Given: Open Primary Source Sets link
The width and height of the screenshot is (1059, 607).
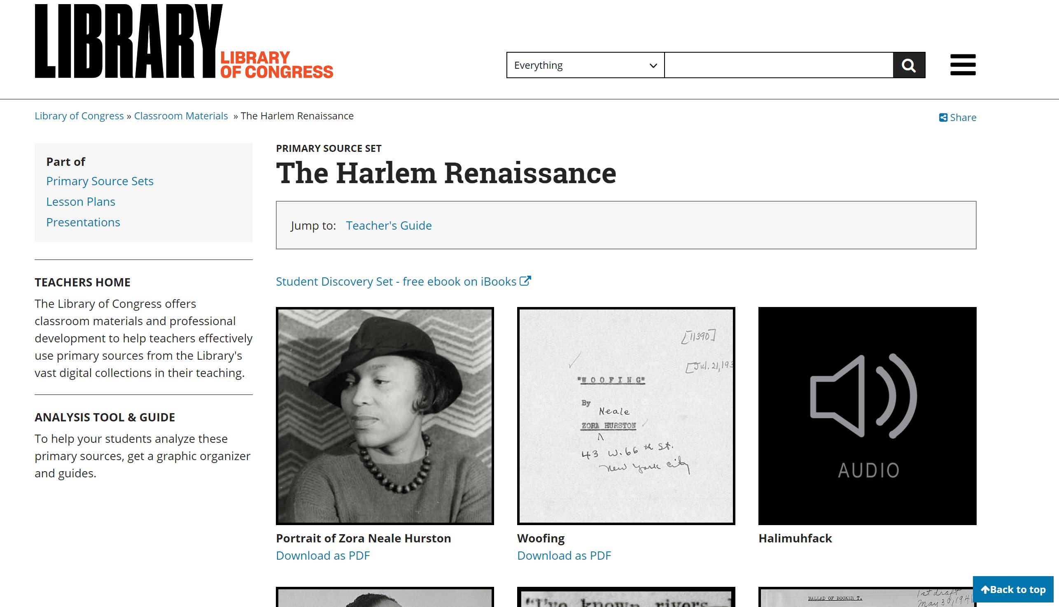Looking at the screenshot, I should tap(100, 181).
